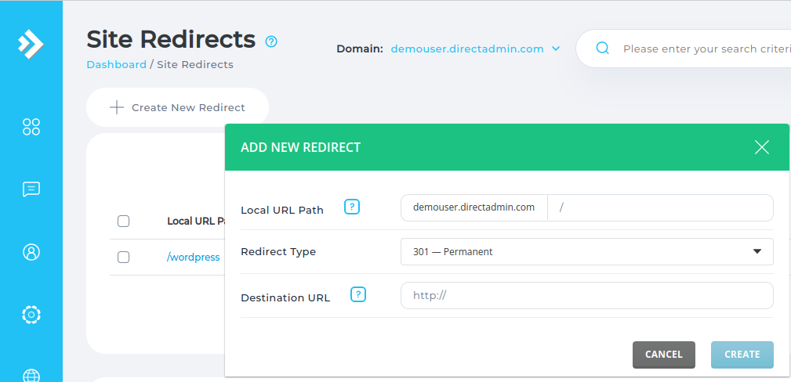The width and height of the screenshot is (791, 382).
Task: Open the user account icon in sidebar
Action: click(31, 252)
